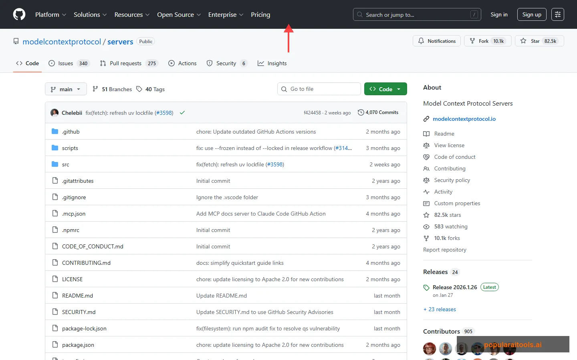Screen dimensions: 577x360
Task: Click the Go to file search field
Action: (319, 89)
